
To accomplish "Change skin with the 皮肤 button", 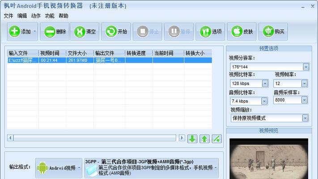I will [x=242, y=32].
